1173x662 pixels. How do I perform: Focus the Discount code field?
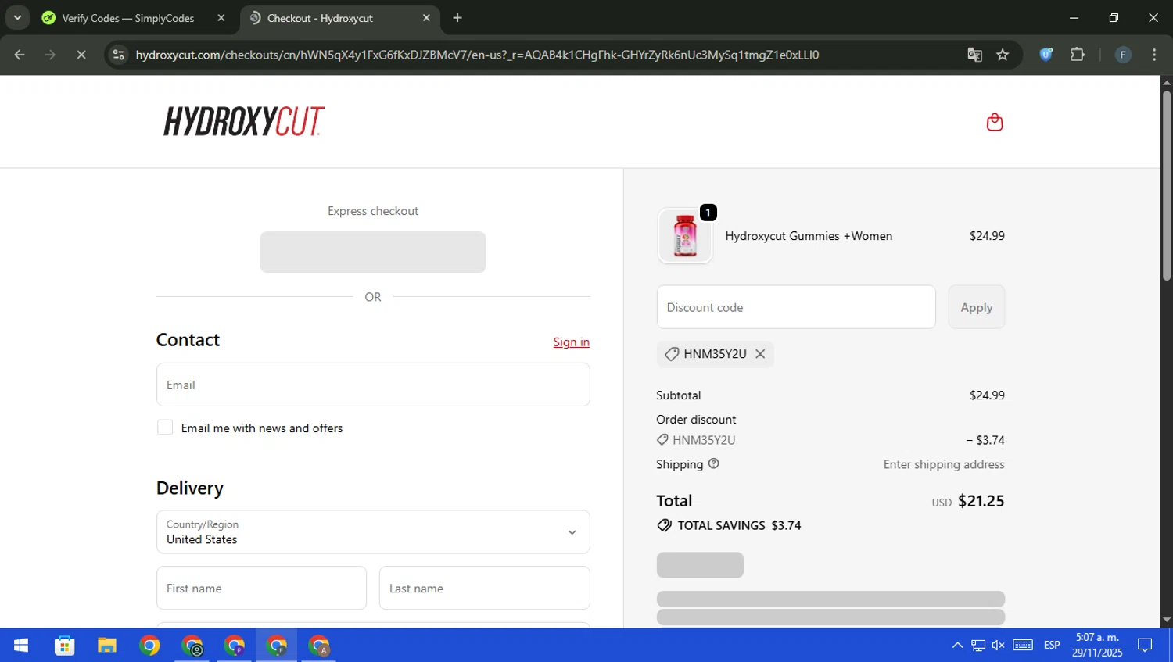click(x=796, y=307)
